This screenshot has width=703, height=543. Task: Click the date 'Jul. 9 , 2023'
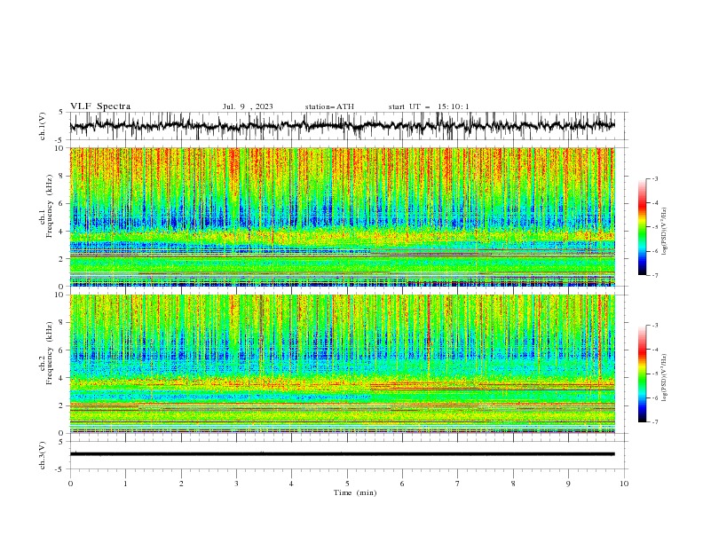248,106
